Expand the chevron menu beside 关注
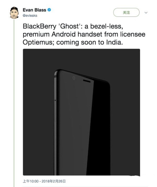 [146, 12]
